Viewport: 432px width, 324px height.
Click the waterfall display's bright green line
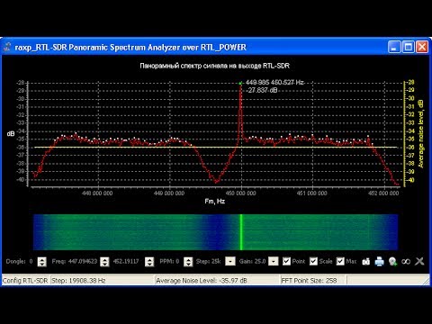pyautogui.click(x=241, y=232)
